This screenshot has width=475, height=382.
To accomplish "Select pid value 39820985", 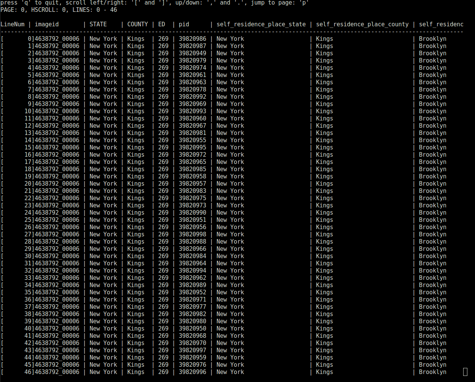I will click(193, 169).
